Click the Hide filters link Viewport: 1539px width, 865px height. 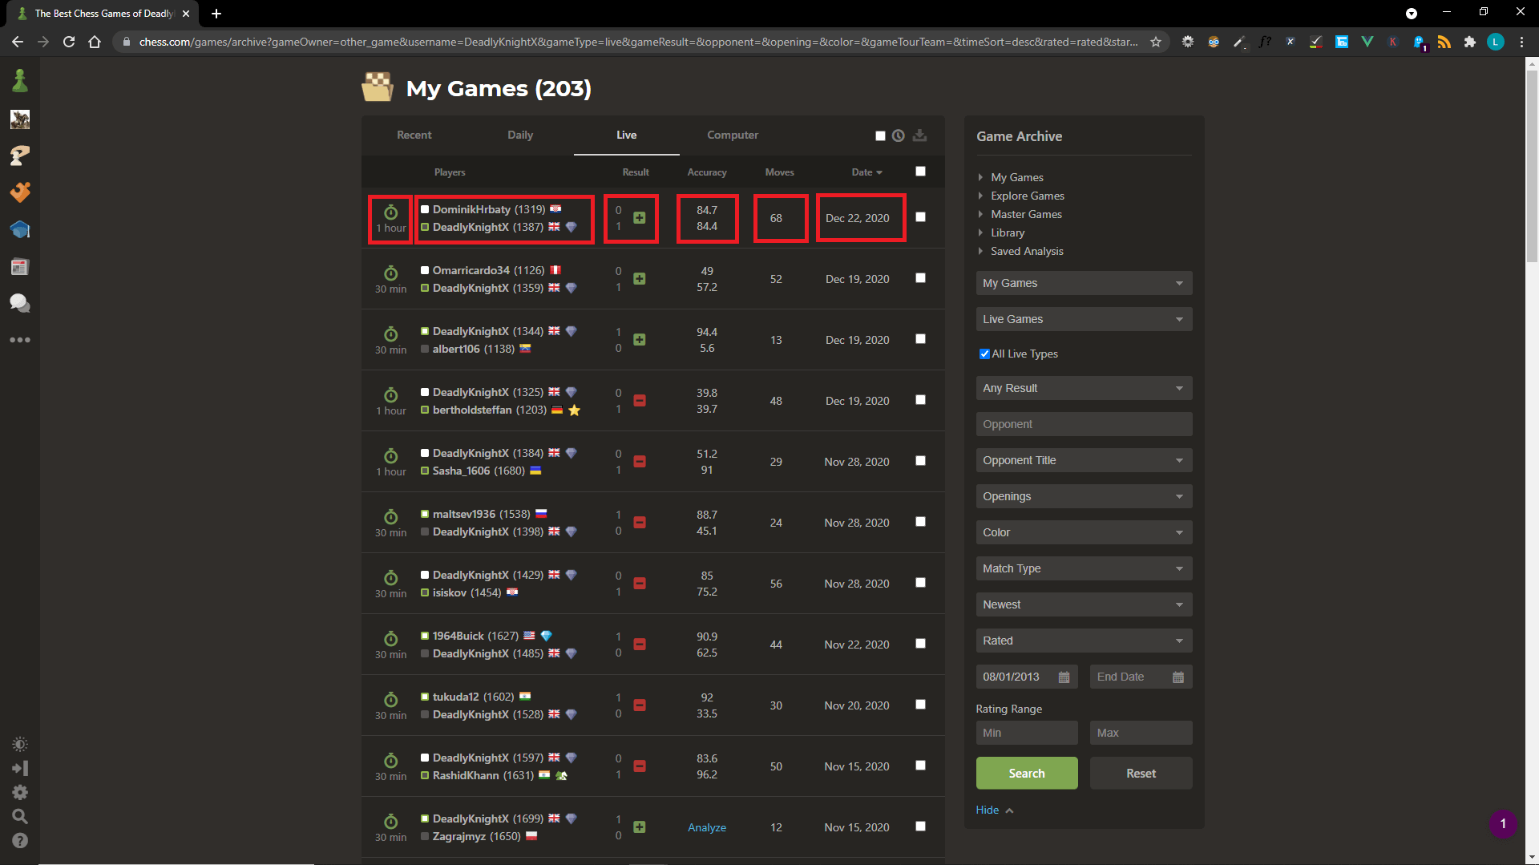[x=994, y=810]
